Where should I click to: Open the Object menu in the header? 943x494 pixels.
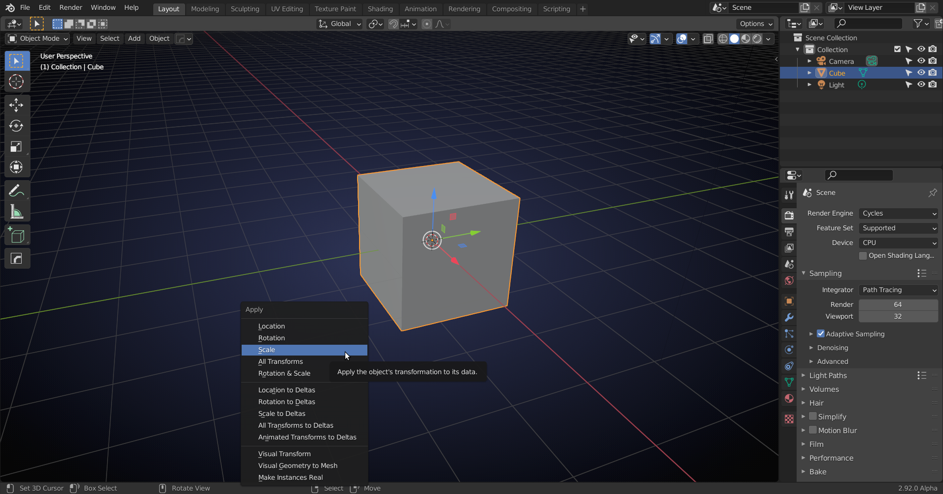pyautogui.click(x=159, y=38)
